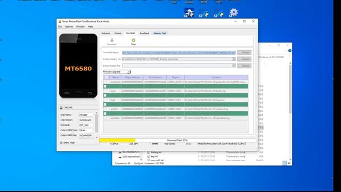The width and height of the screenshot is (341, 192).
Task: Open the Help menu
Action: (90, 27)
